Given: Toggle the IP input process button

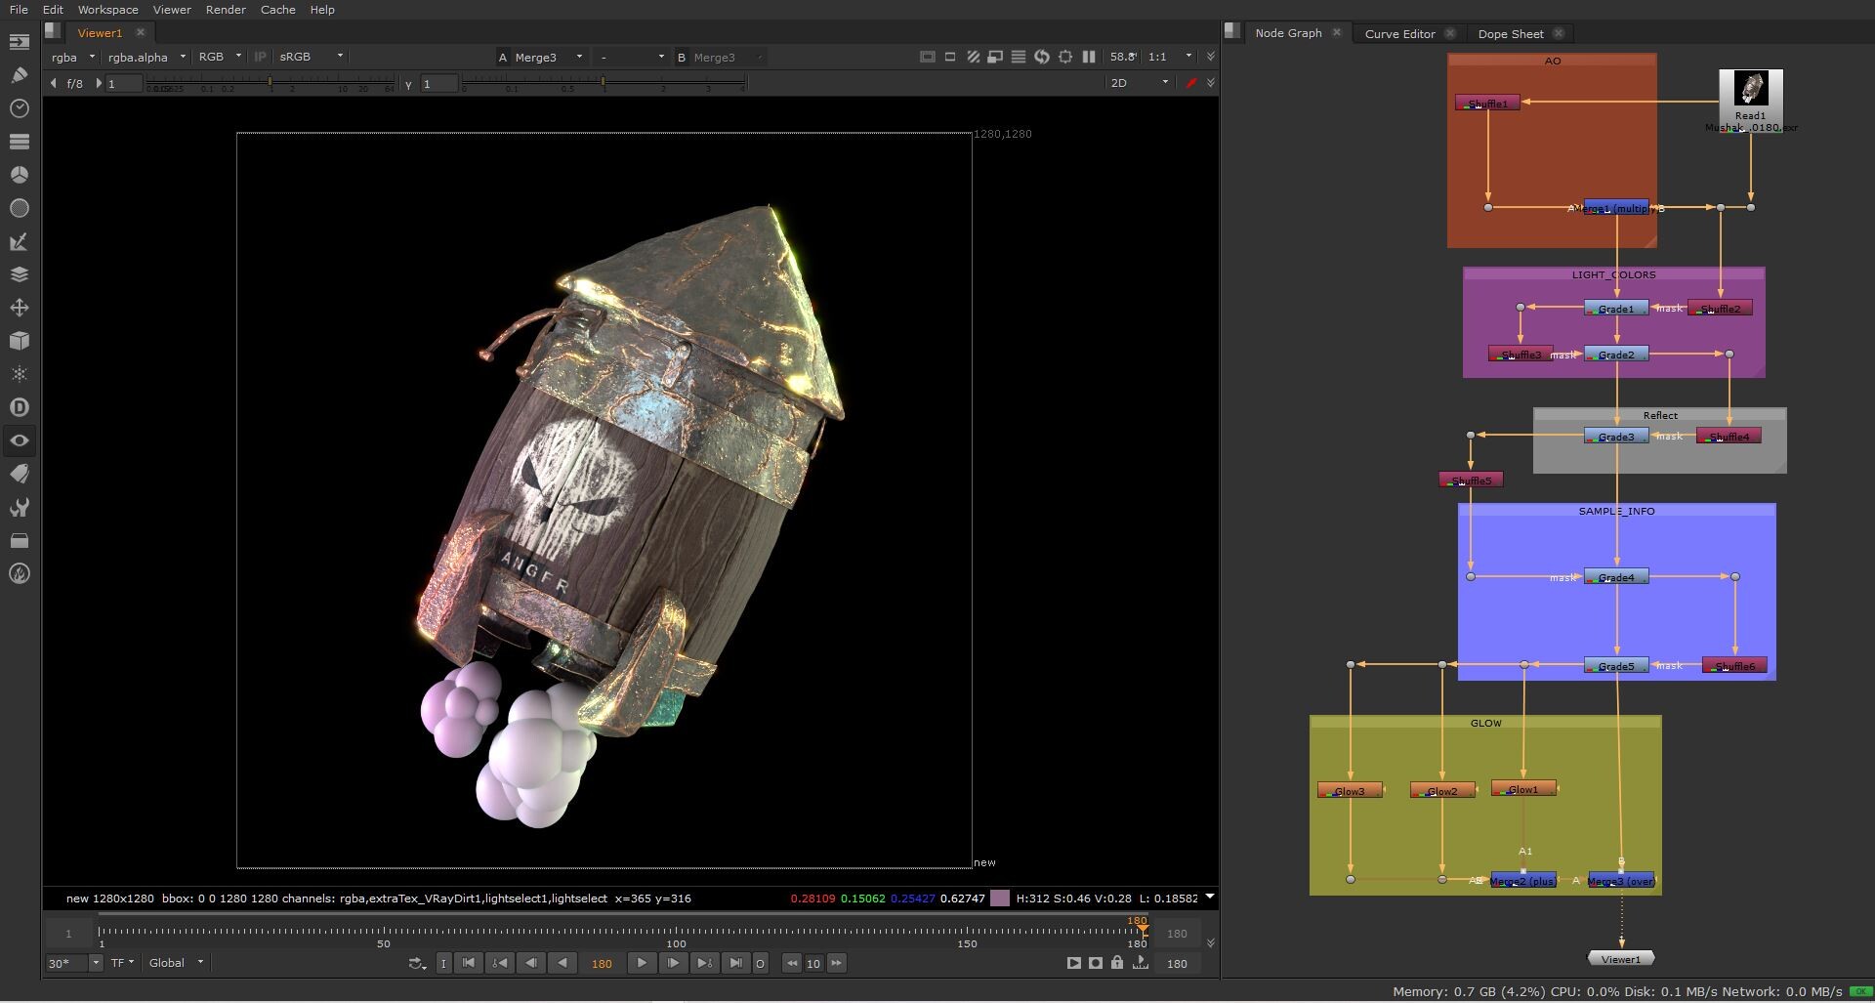Looking at the screenshot, I should pos(260,58).
